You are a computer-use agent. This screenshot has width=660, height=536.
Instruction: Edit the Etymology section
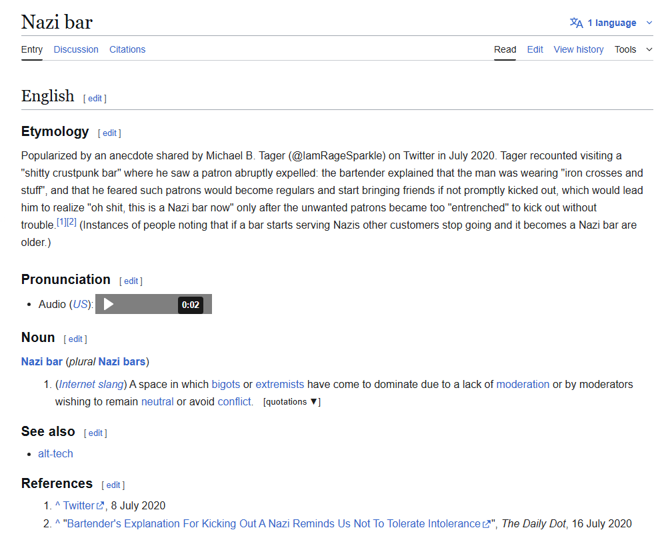click(x=109, y=133)
